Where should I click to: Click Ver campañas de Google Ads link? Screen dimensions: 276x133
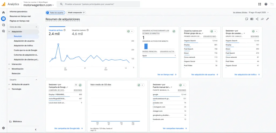click(68, 128)
